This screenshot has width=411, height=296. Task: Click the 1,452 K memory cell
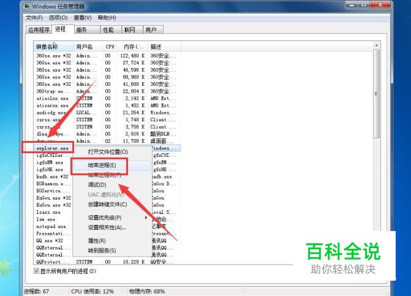135,105
